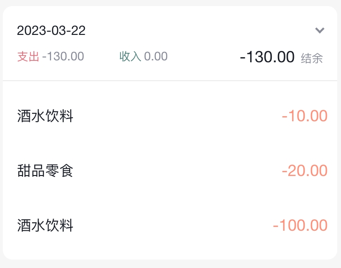
Task: Open the 甜品零食 transaction entry
Action: [x=45, y=170]
